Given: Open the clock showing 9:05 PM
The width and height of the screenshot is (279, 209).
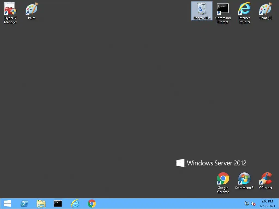Looking at the screenshot, I should pos(267,204).
